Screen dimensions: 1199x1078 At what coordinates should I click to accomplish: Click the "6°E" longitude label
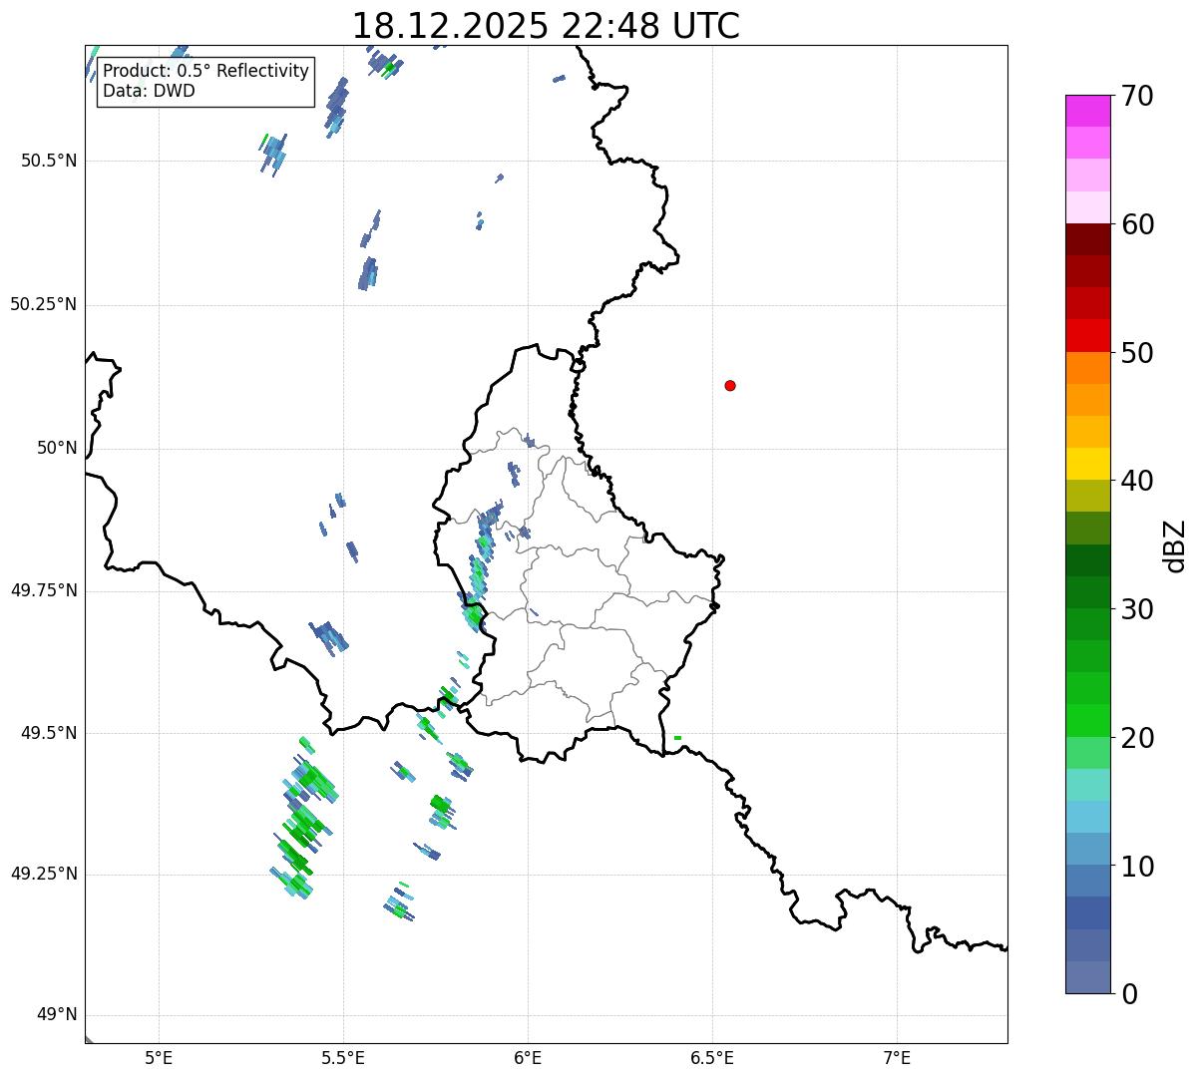pos(529,1057)
